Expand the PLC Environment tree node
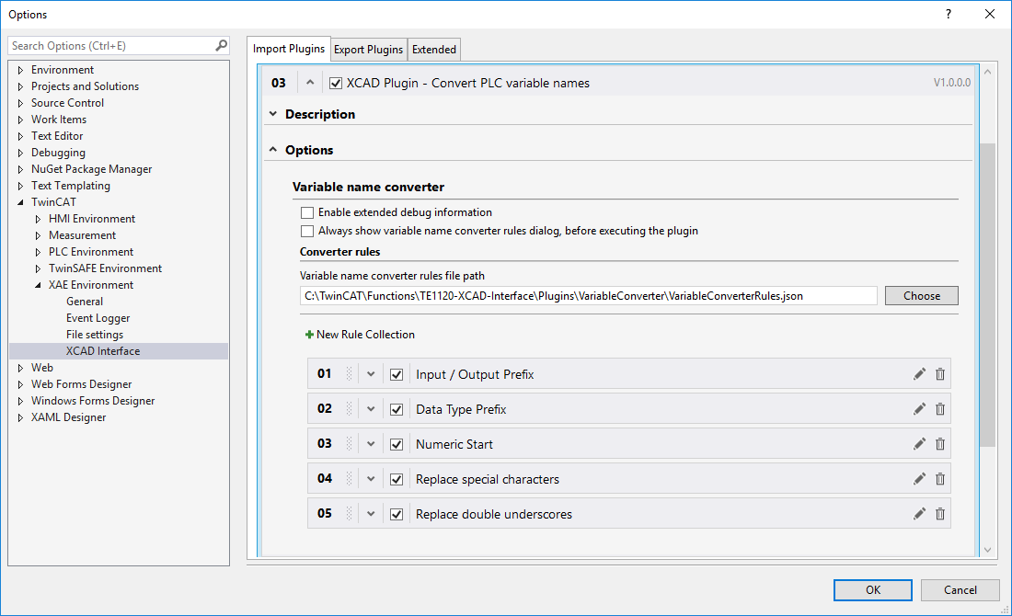Screen dimensions: 1012x616 [38, 252]
